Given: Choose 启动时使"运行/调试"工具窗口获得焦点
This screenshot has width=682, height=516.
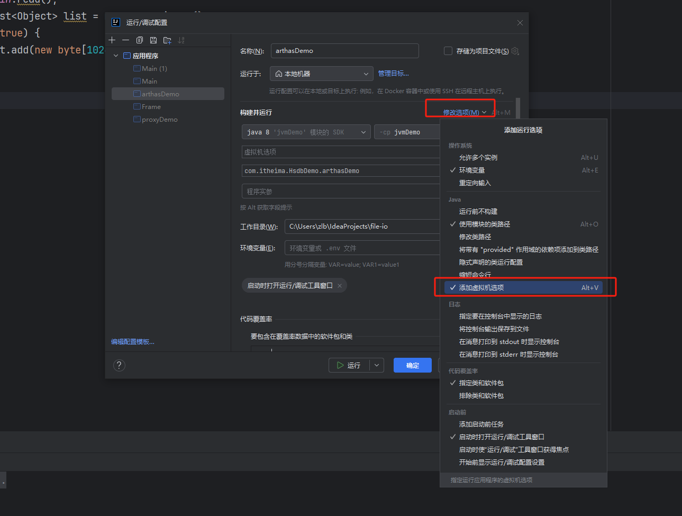Looking at the screenshot, I should click(x=523, y=450).
